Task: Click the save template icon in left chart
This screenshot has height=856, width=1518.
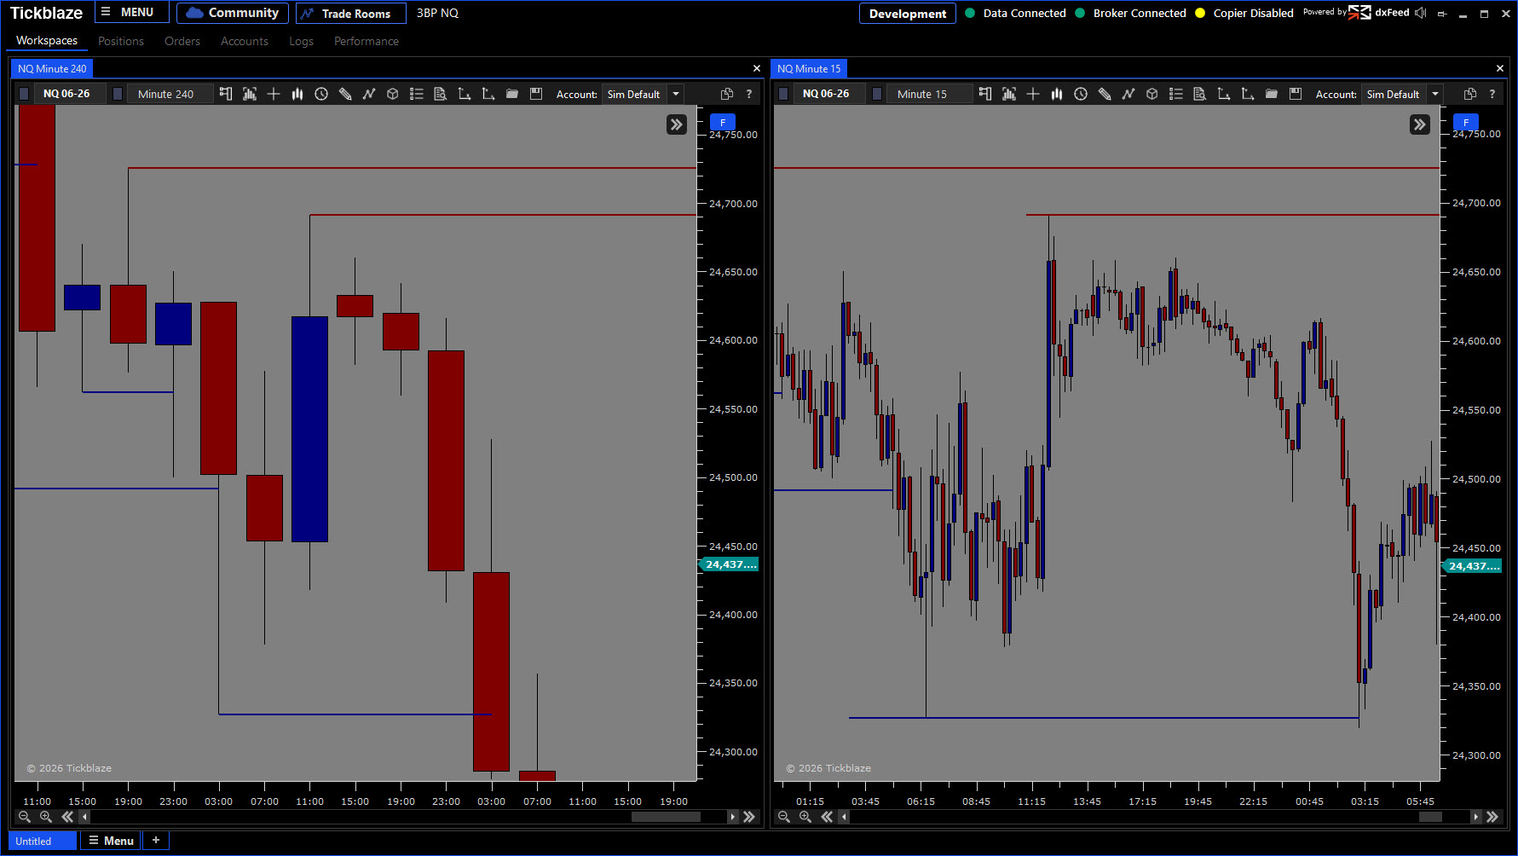Action: (x=536, y=94)
